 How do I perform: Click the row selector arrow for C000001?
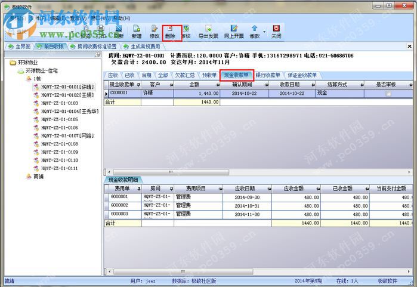click(106, 94)
